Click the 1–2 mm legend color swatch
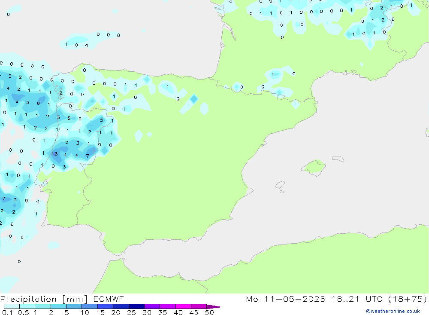This screenshot has width=429, height=315. [43, 306]
